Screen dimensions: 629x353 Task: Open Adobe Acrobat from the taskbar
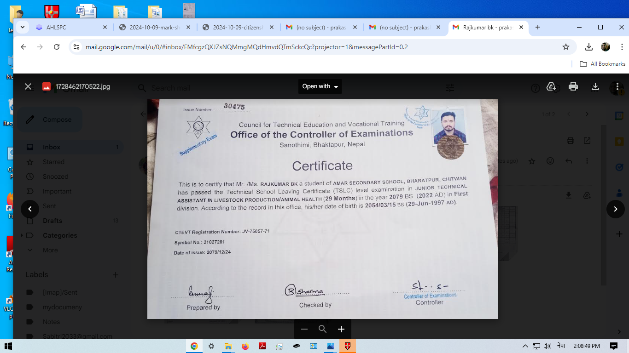tap(262, 346)
